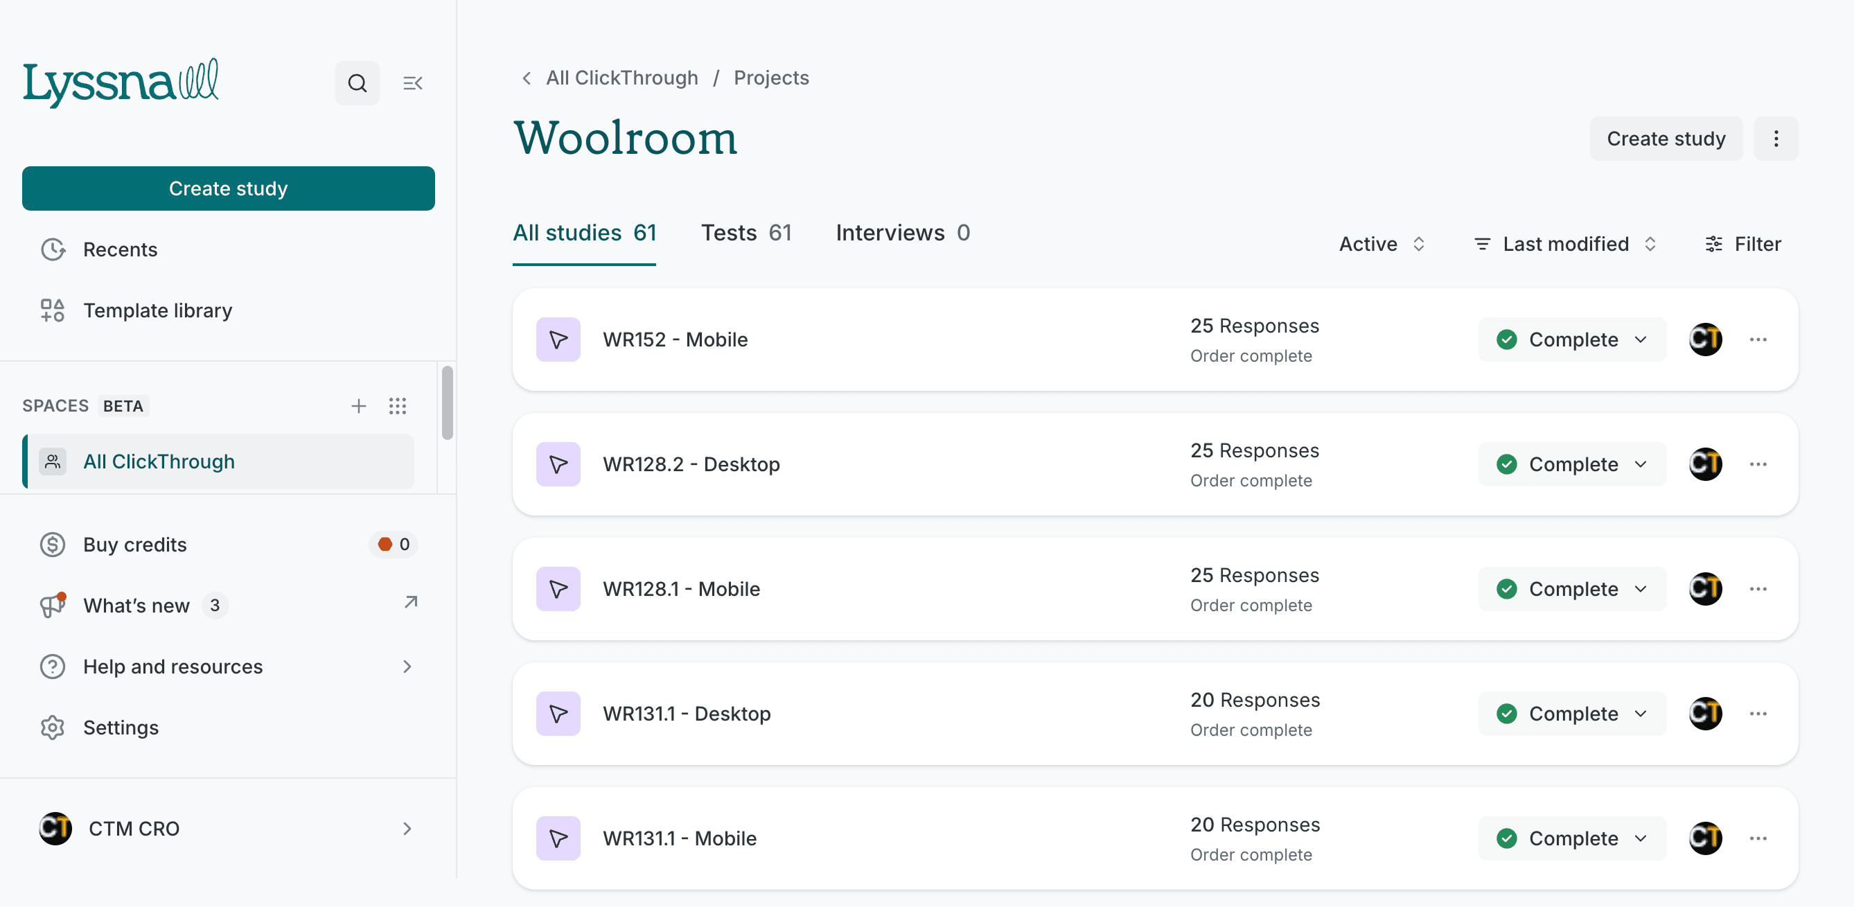
Task: Switch to the Interviews tab
Action: tap(903, 233)
